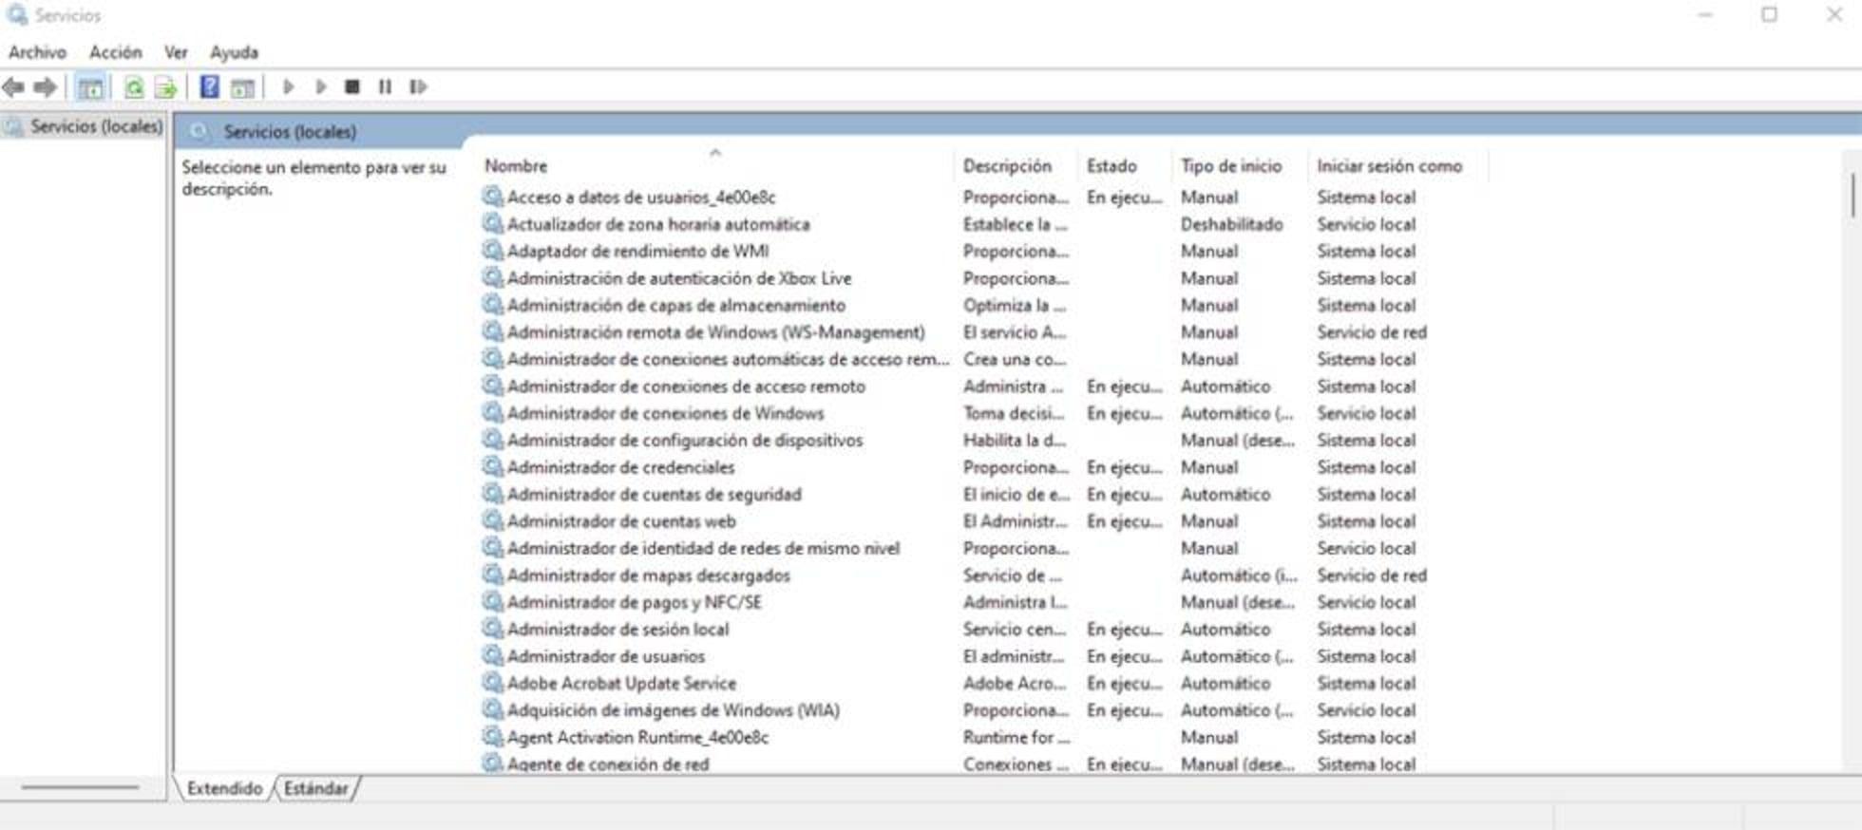Click the Deshabilitado startup type cell
The width and height of the screenshot is (1862, 830).
(x=1231, y=224)
